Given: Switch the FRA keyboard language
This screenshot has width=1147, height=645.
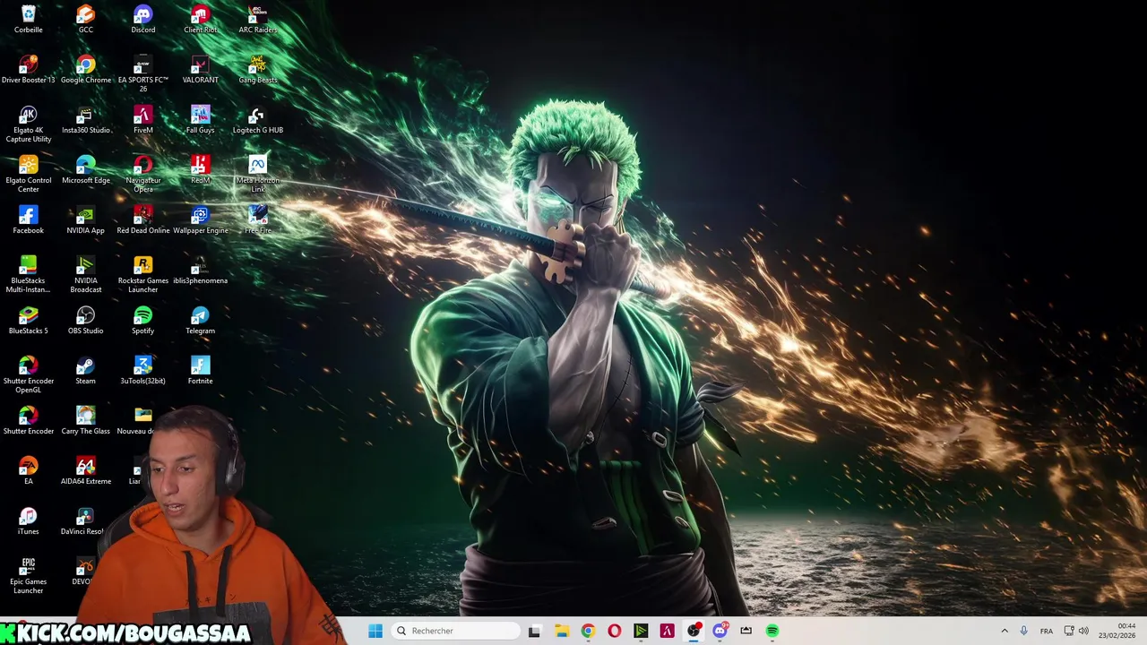Looking at the screenshot, I should (1047, 632).
